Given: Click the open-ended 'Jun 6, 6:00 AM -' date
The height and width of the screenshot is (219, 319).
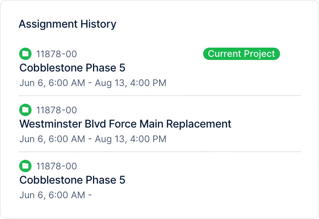Looking at the screenshot, I should (55, 195).
